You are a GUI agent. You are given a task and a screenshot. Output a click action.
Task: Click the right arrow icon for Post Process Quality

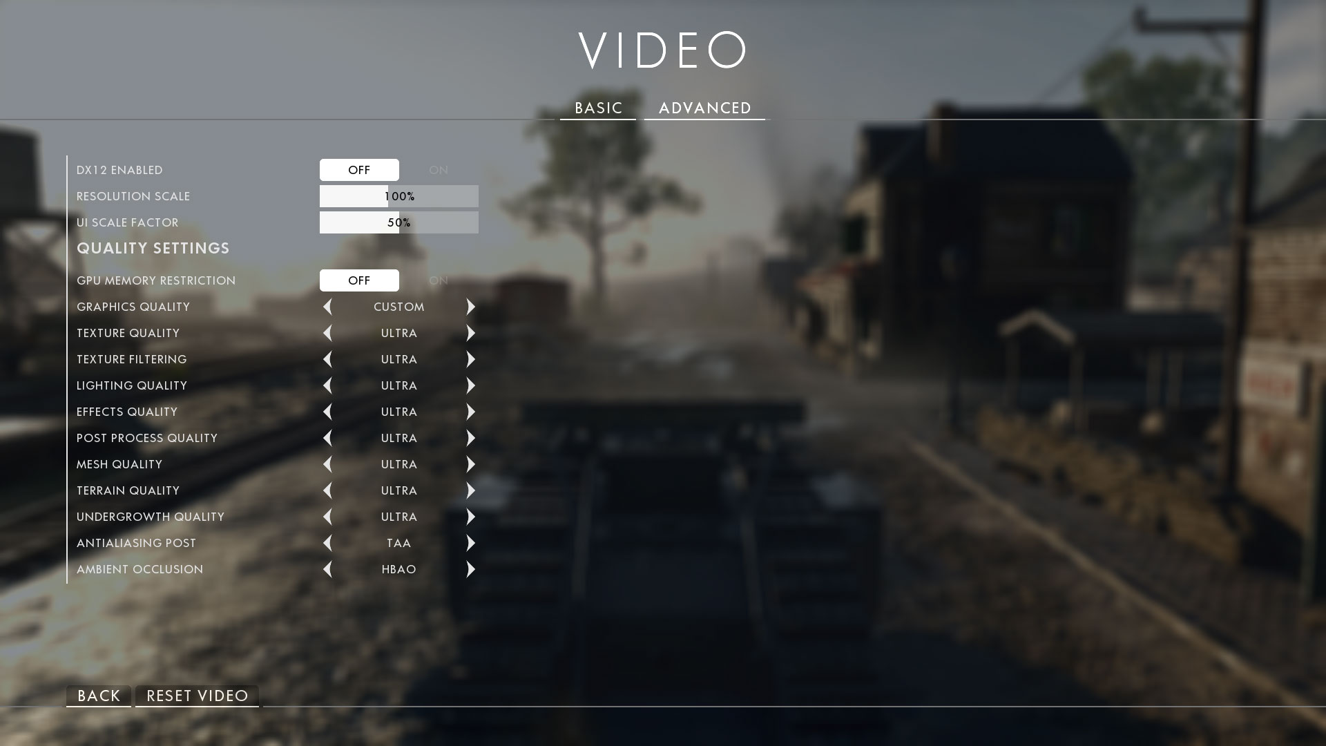pos(471,437)
